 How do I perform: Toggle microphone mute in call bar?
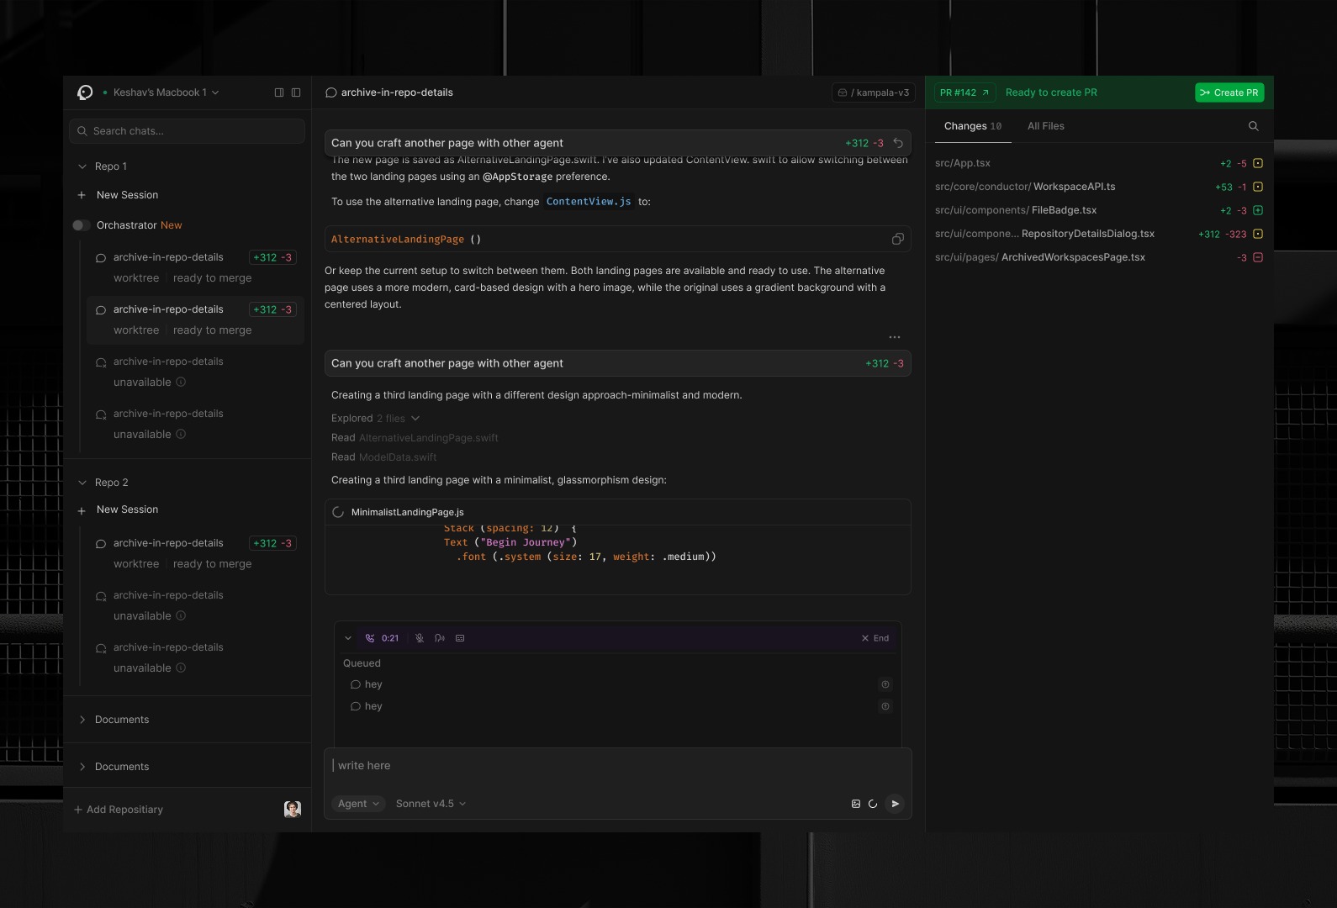pyautogui.click(x=420, y=638)
